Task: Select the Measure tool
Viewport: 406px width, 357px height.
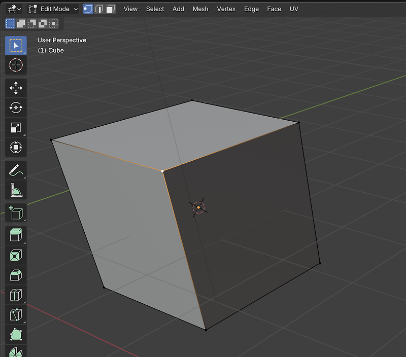Action: 15,190
